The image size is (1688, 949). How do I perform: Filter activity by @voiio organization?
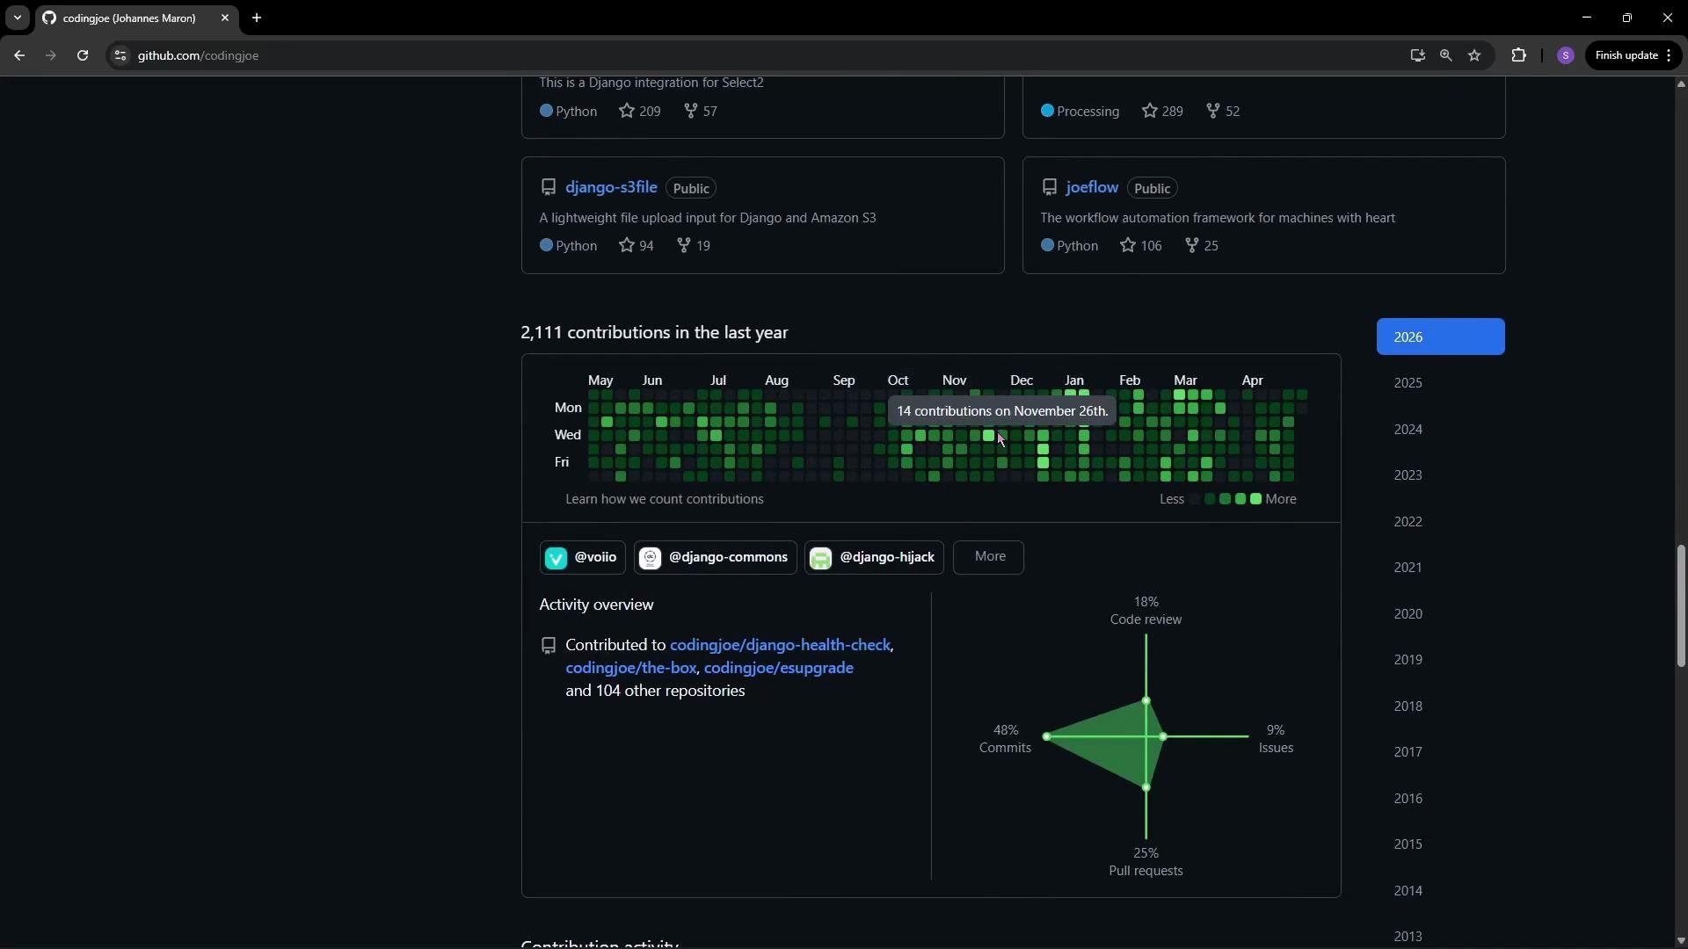(x=582, y=557)
